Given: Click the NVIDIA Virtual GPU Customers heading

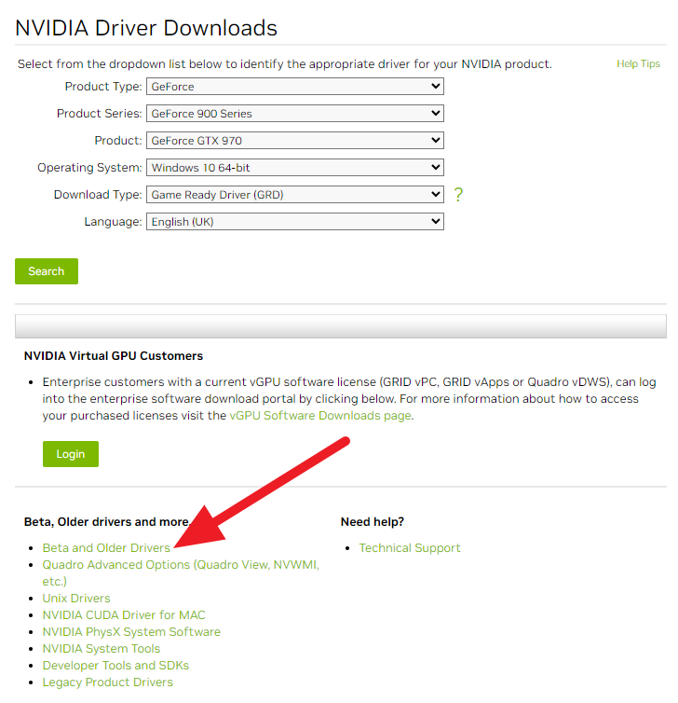Looking at the screenshot, I should click(114, 356).
